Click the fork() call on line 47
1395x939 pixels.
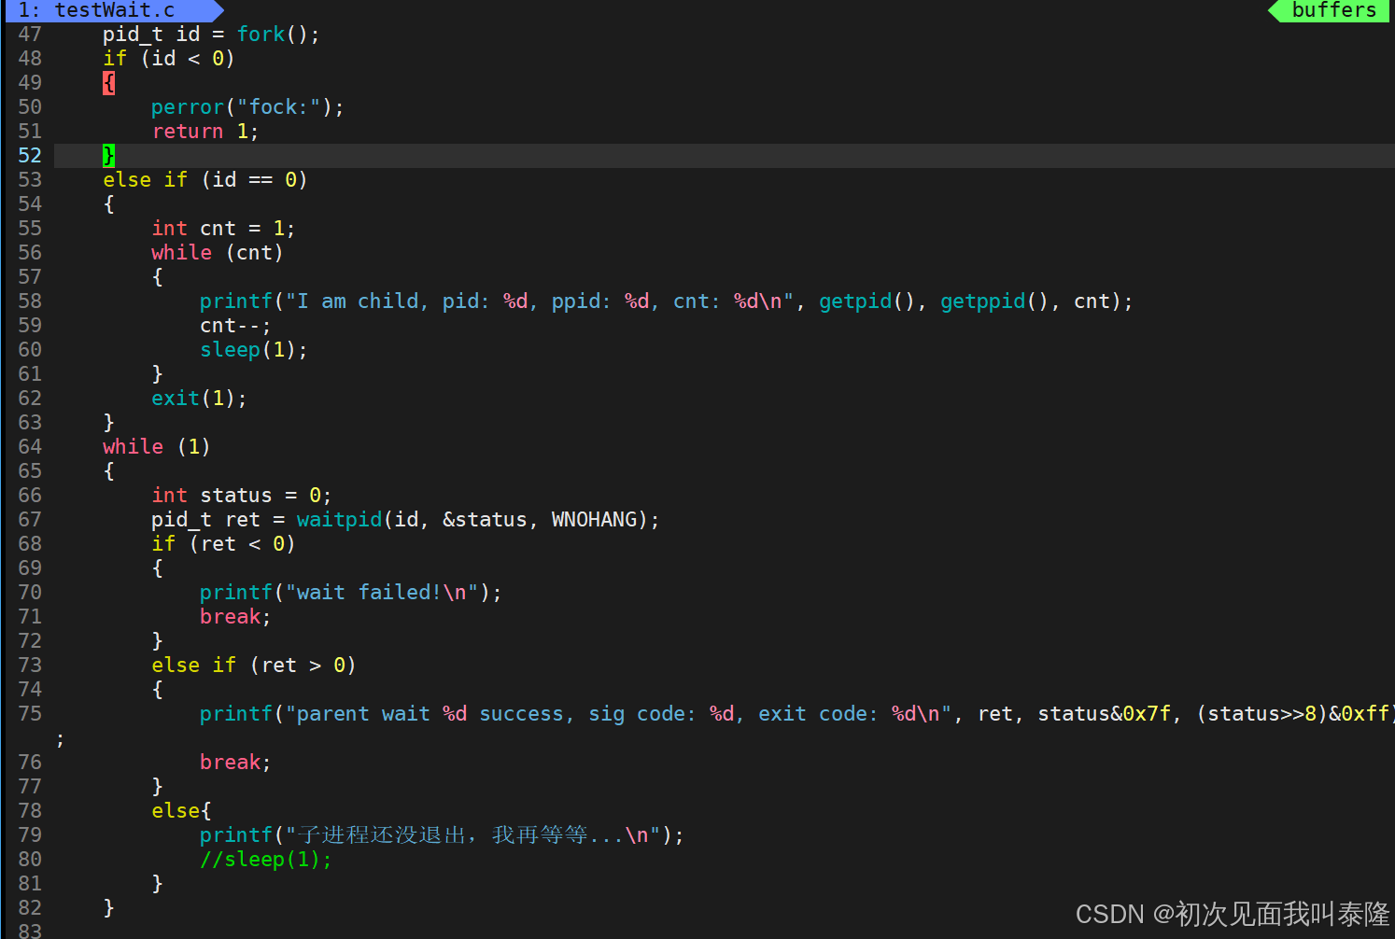[278, 35]
